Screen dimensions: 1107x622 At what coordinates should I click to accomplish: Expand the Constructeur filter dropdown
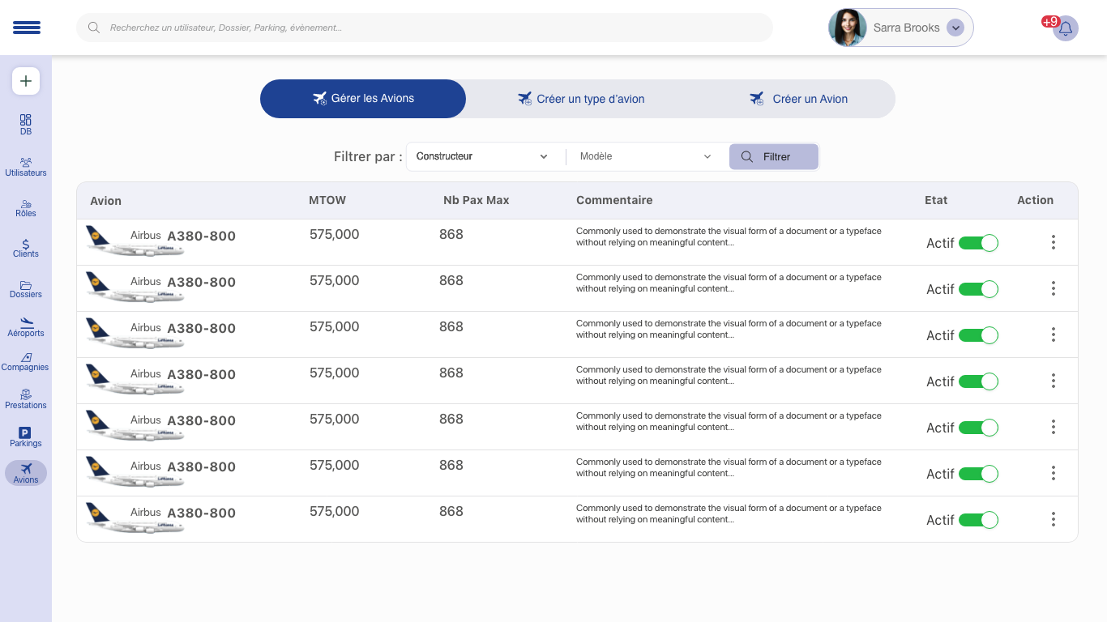(482, 156)
